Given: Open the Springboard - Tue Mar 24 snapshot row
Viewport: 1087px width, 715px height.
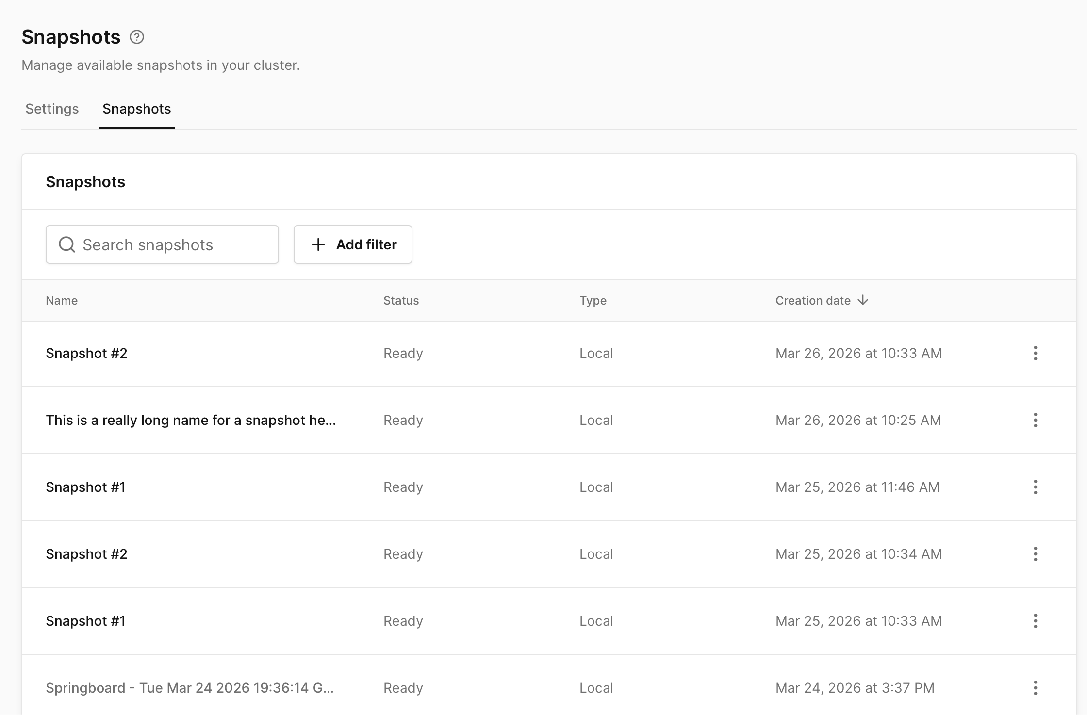Looking at the screenshot, I should (x=189, y=688).
